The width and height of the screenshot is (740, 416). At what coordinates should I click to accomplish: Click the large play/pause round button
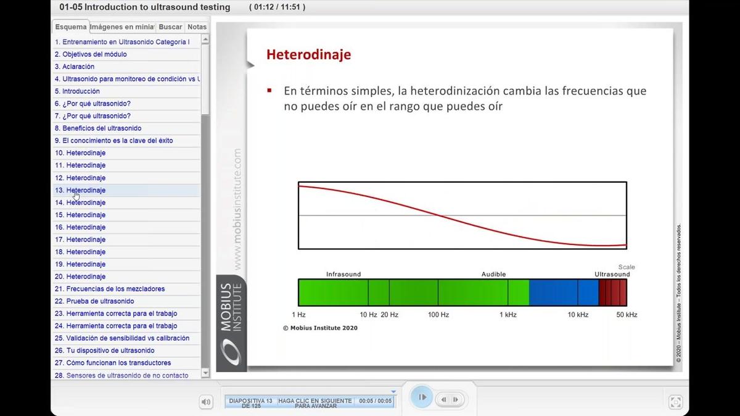[422, 397]
